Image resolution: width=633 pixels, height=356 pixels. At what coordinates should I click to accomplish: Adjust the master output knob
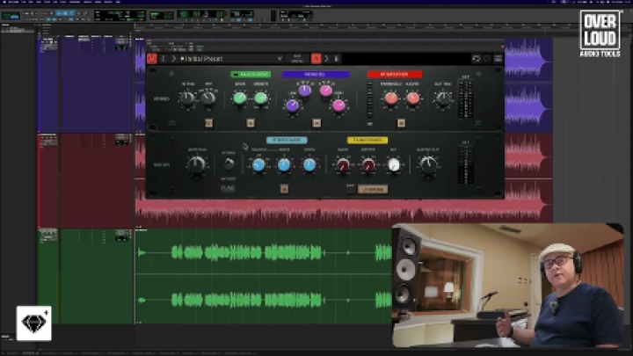pyautogui.click(x=428, y=164)
